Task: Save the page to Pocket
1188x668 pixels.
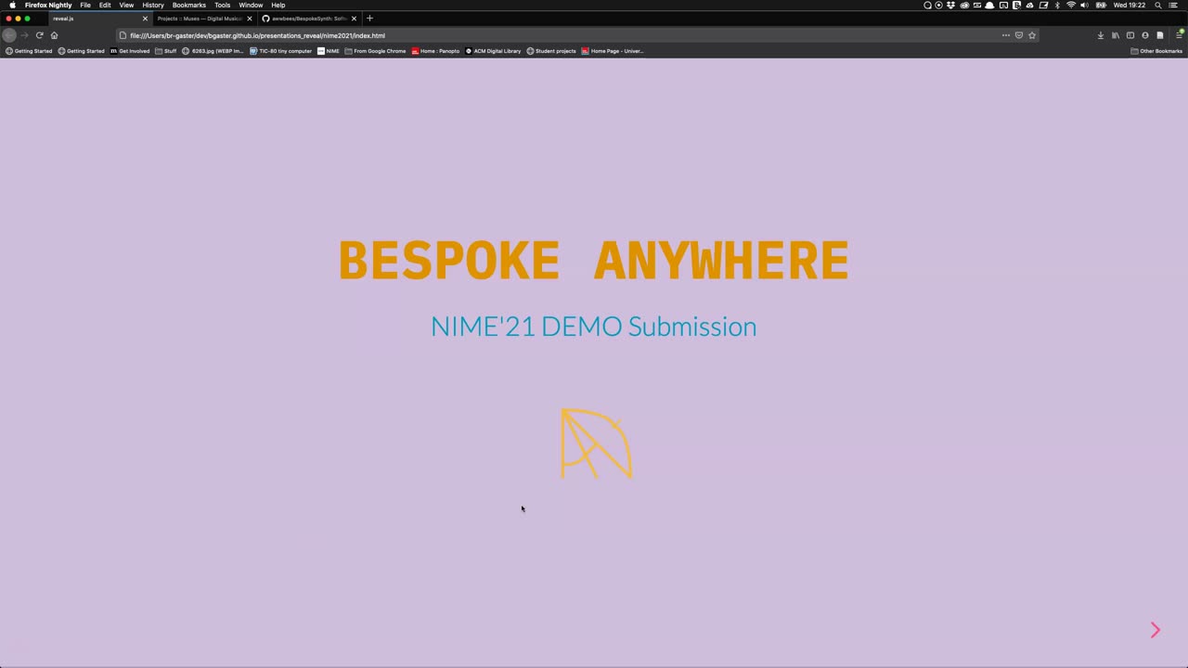Action: coord(1019,35)
